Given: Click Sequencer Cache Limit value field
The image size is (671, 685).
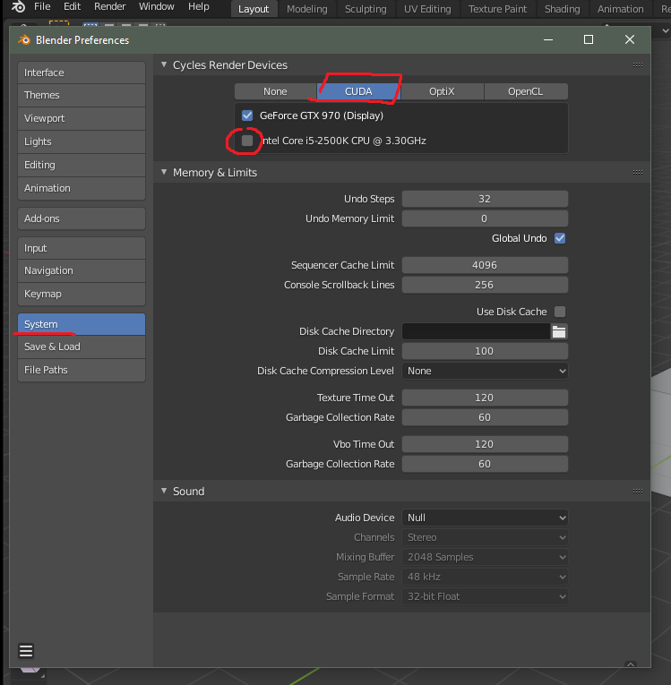Looking at the screenshot, I should [x=485, y=265].
